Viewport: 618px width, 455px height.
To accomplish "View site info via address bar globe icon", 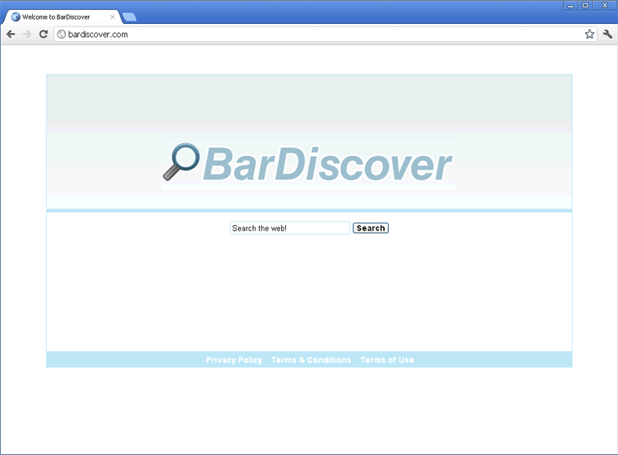I will point(61,34).
